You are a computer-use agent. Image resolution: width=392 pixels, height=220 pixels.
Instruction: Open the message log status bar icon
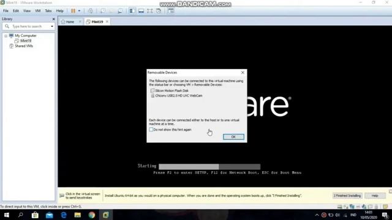click(x=385, y=207)
